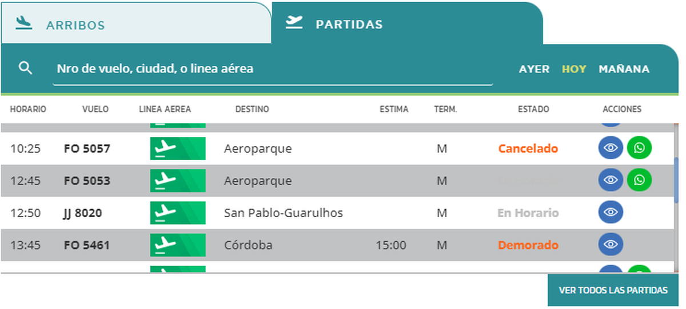Viewport: 686px width, 309px height.
Task: Select HOY to show today's flights
Action: coord(574,69)
